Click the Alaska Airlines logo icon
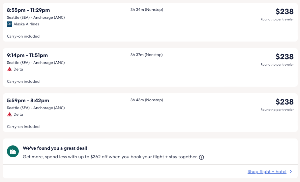Image resolution: width=300 pixels, height=182 pixels. [x=10, y=24]
